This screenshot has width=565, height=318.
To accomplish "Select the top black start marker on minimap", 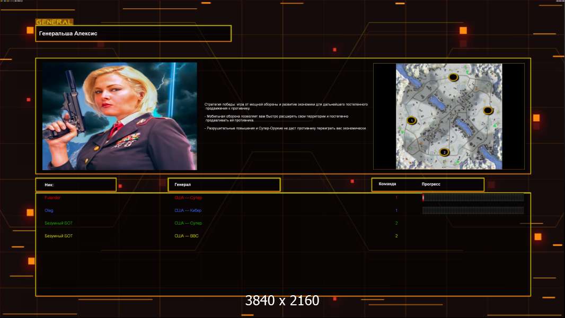I will coord(453,77).
